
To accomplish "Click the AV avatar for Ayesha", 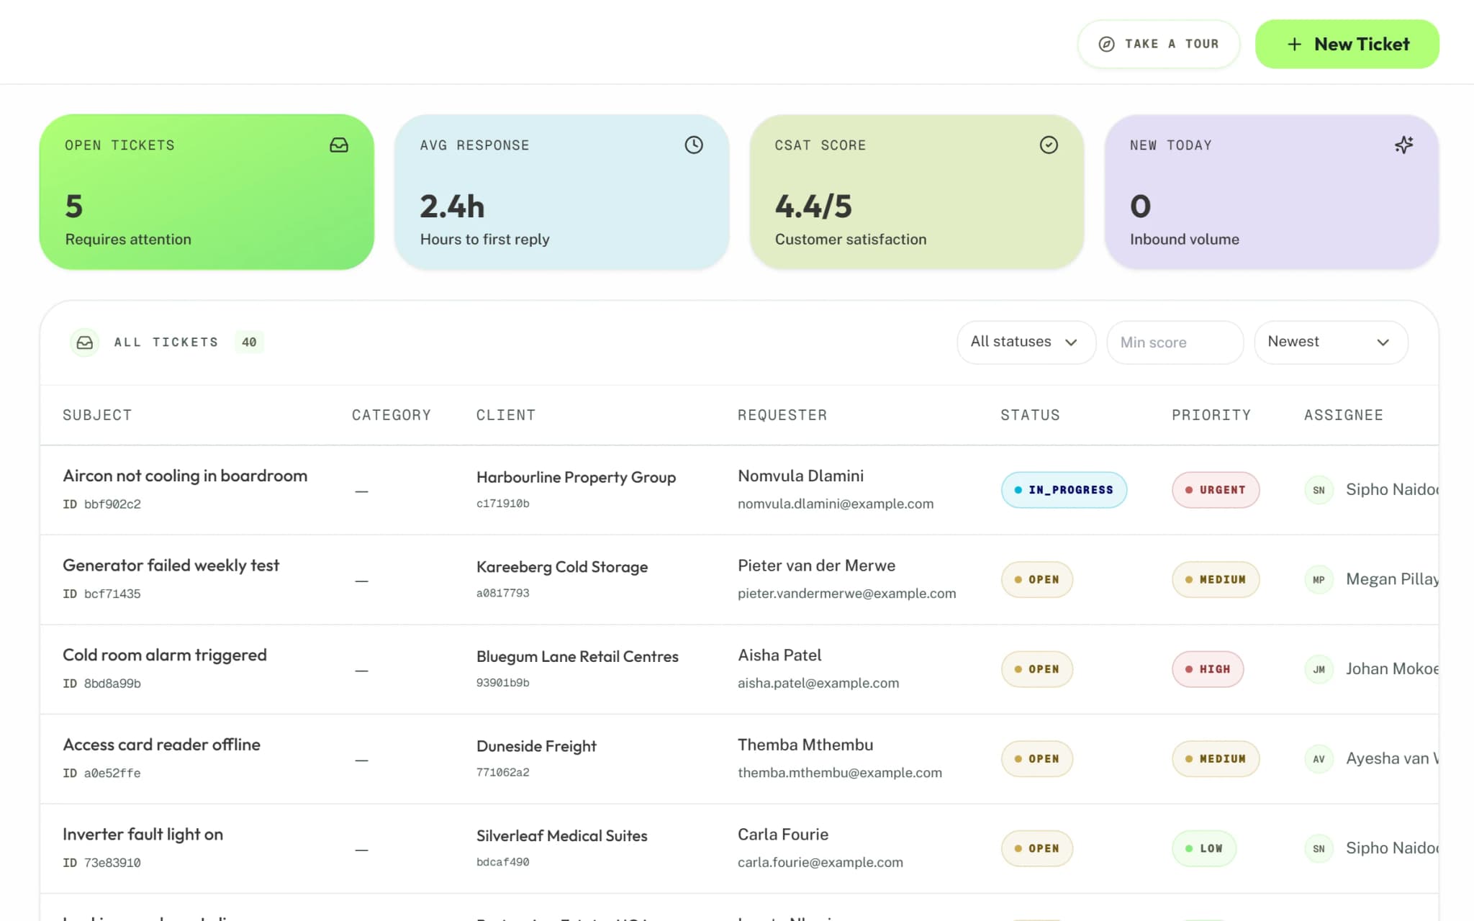I will click(1319, 759).
